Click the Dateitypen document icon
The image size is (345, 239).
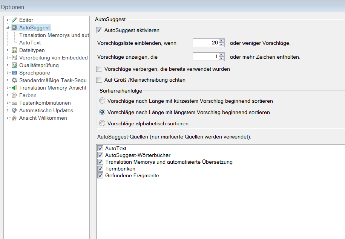(14, 50)
